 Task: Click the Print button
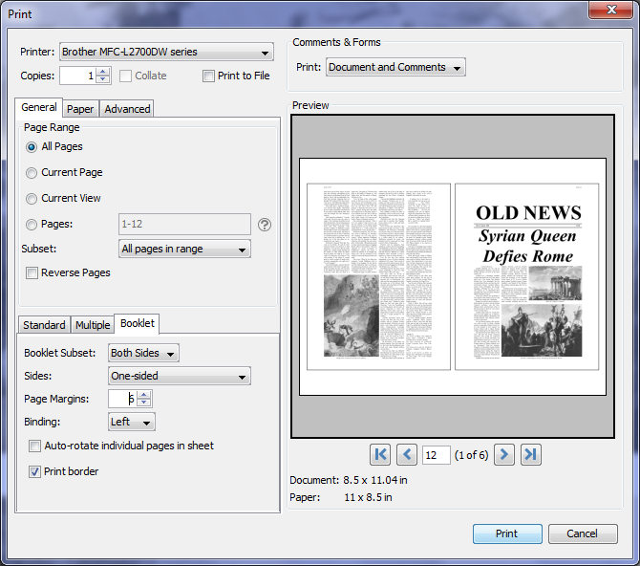point(507,533)
